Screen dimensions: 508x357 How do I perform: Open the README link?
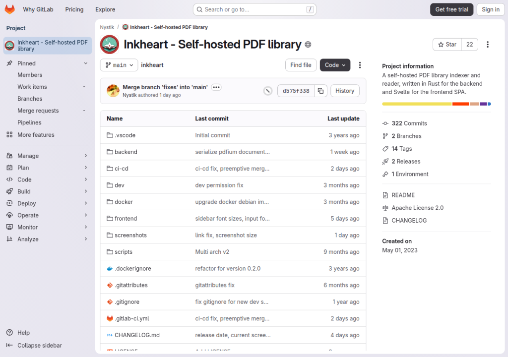pyautogui.click(x=403, y=195)
